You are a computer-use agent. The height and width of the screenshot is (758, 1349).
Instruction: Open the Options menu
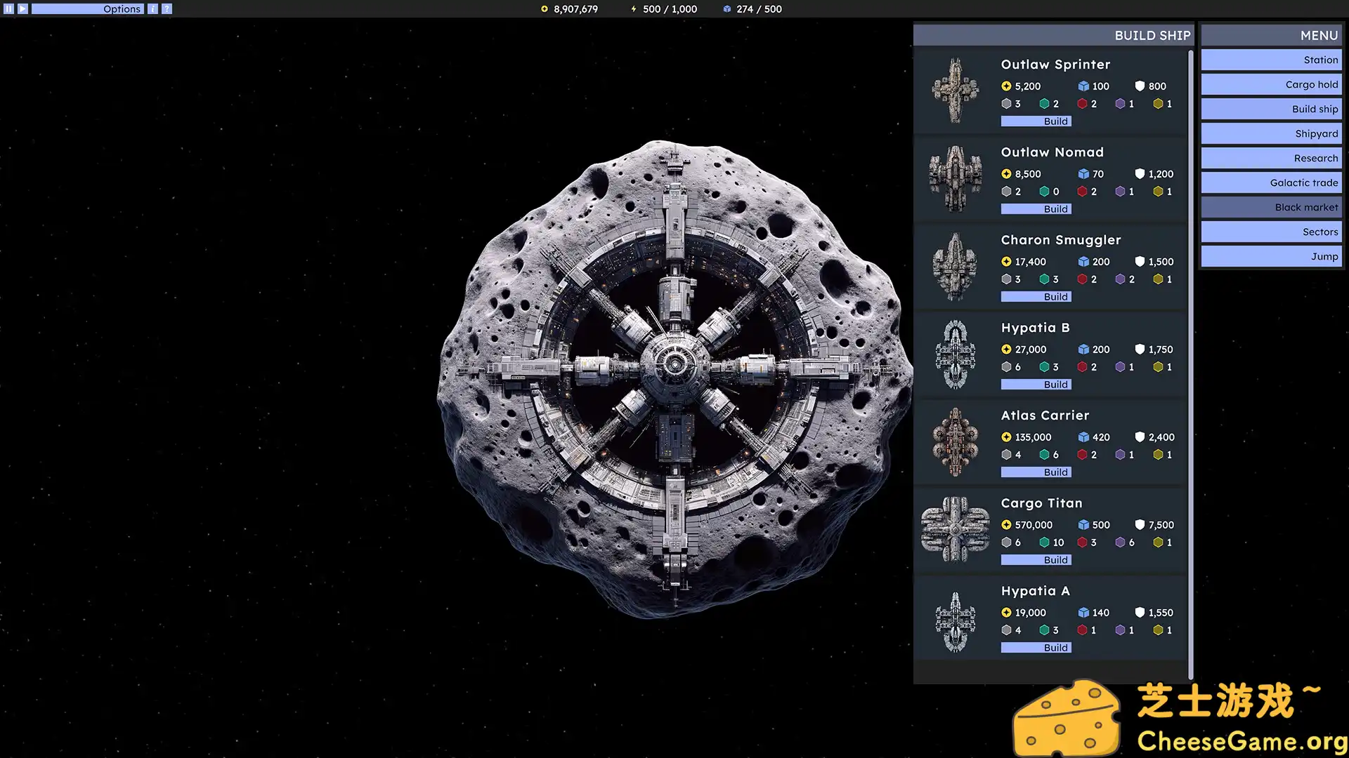point(88,9)
